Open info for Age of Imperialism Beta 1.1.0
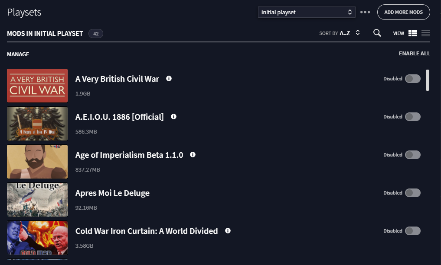The width and height of the screenshot is (441, 265). pos(193,154)
